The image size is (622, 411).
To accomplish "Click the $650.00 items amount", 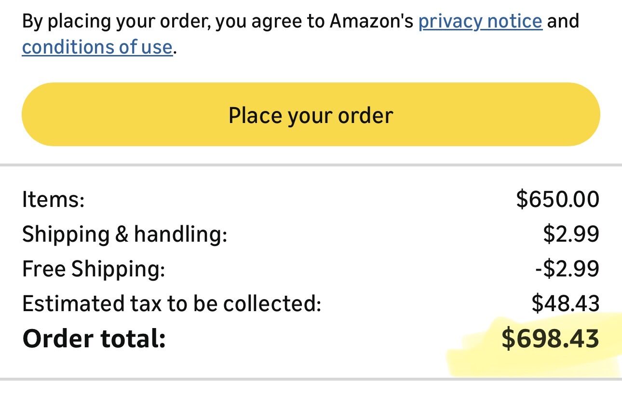I will tap(557, 199).
